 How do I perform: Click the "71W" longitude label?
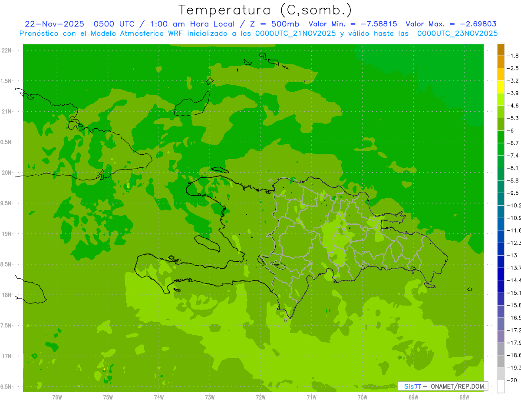click(x=312, y=397)
